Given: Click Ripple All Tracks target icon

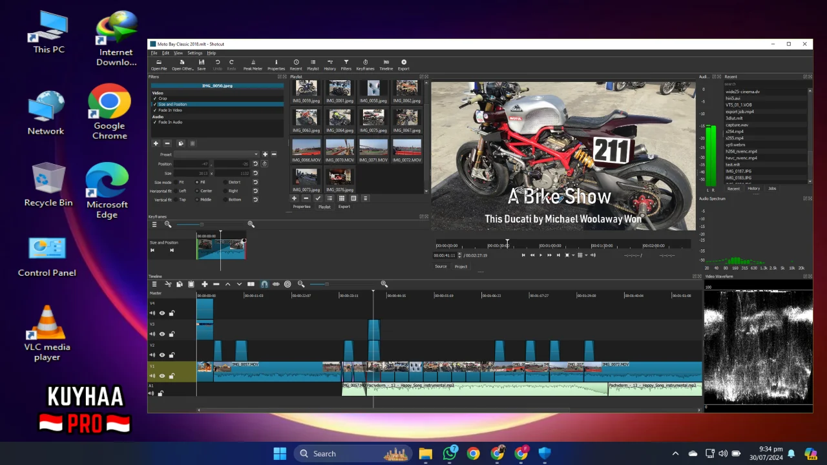Looking at the screenshot, I should pyautogui.click(x=288, y=284).
